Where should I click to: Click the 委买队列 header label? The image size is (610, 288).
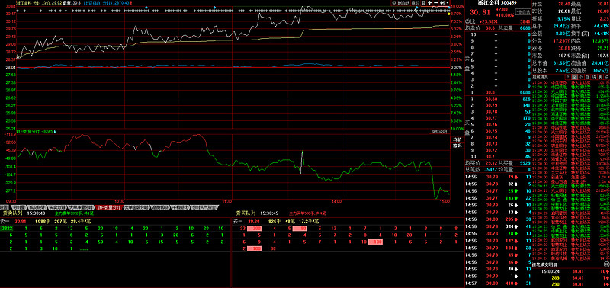[x=246, y=213]
